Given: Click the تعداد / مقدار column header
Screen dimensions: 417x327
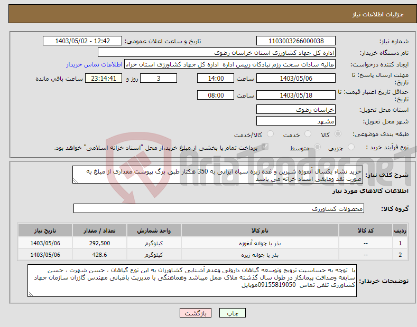Looking at the screenshot, I should pos(99,230).
